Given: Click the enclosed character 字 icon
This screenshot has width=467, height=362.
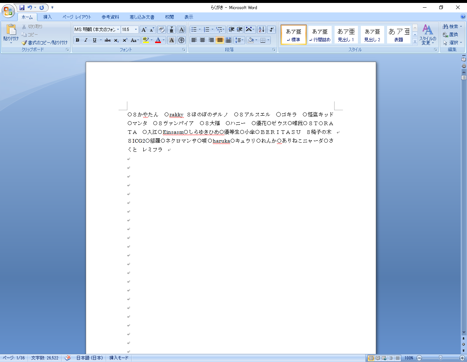Looking at the screenshot, I should coord(181,40).
